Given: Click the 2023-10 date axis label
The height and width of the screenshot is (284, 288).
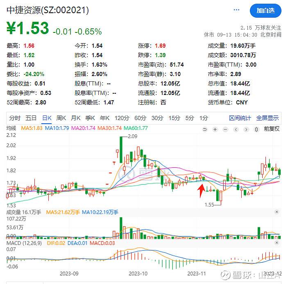Looking at the screenshot, I should pyautogui.click(x=138, y=273).
